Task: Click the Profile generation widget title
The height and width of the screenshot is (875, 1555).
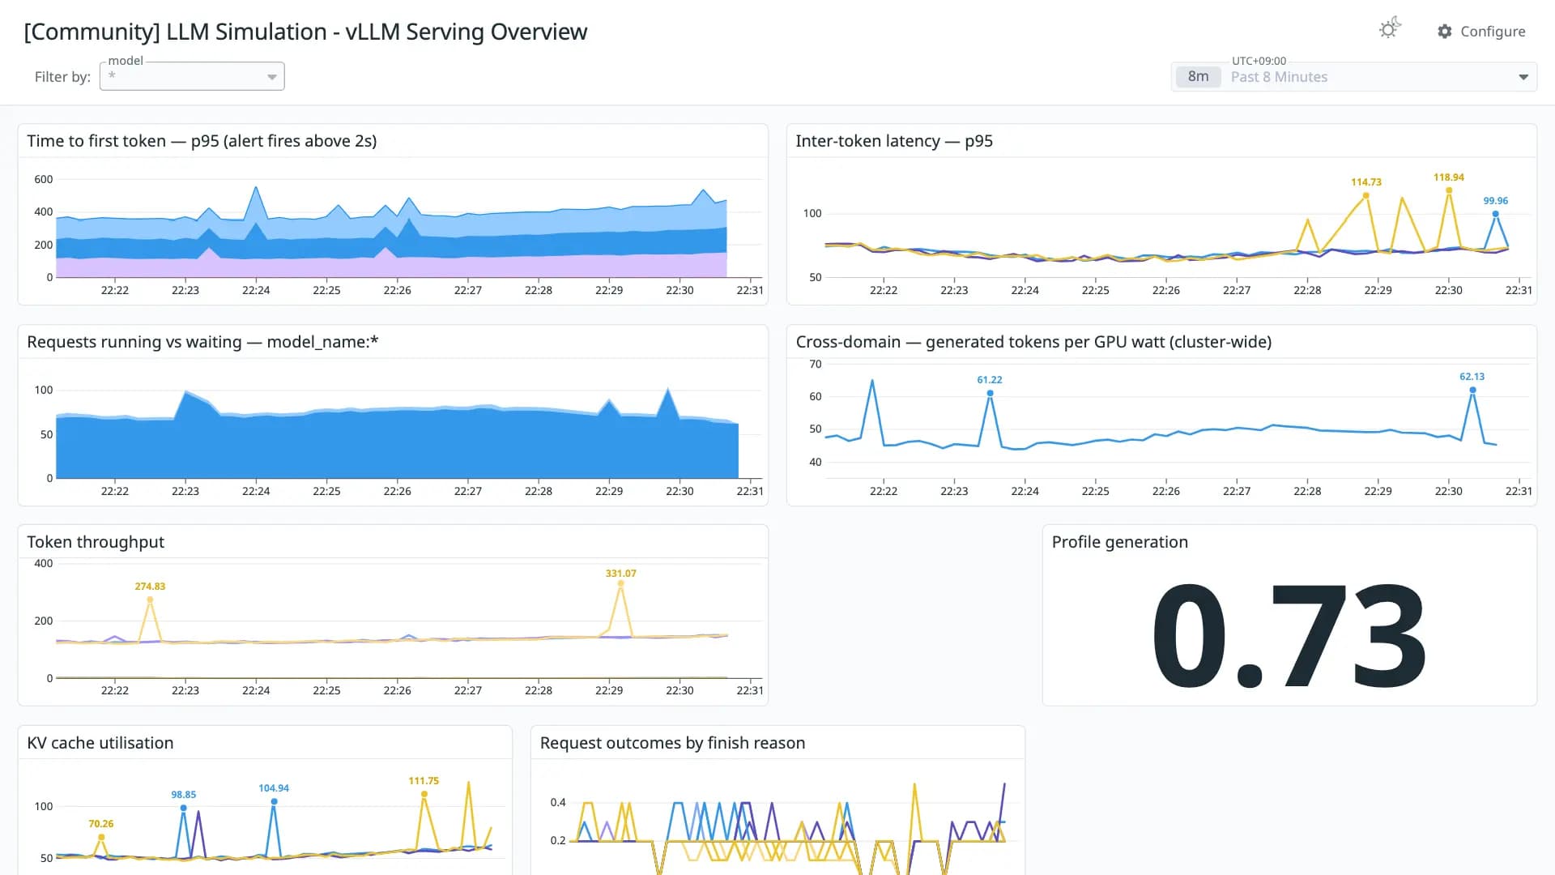Action: pyautogui.click(x=1119, y=542)
